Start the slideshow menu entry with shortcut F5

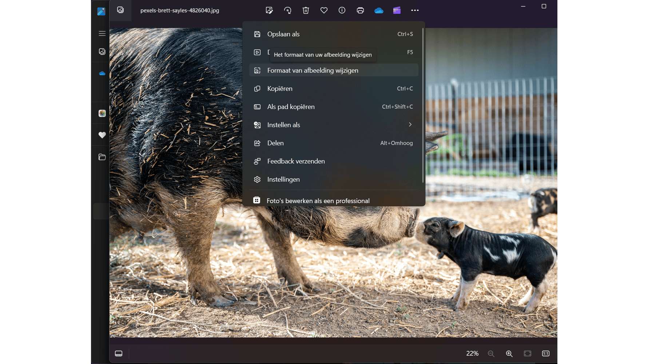334,52
